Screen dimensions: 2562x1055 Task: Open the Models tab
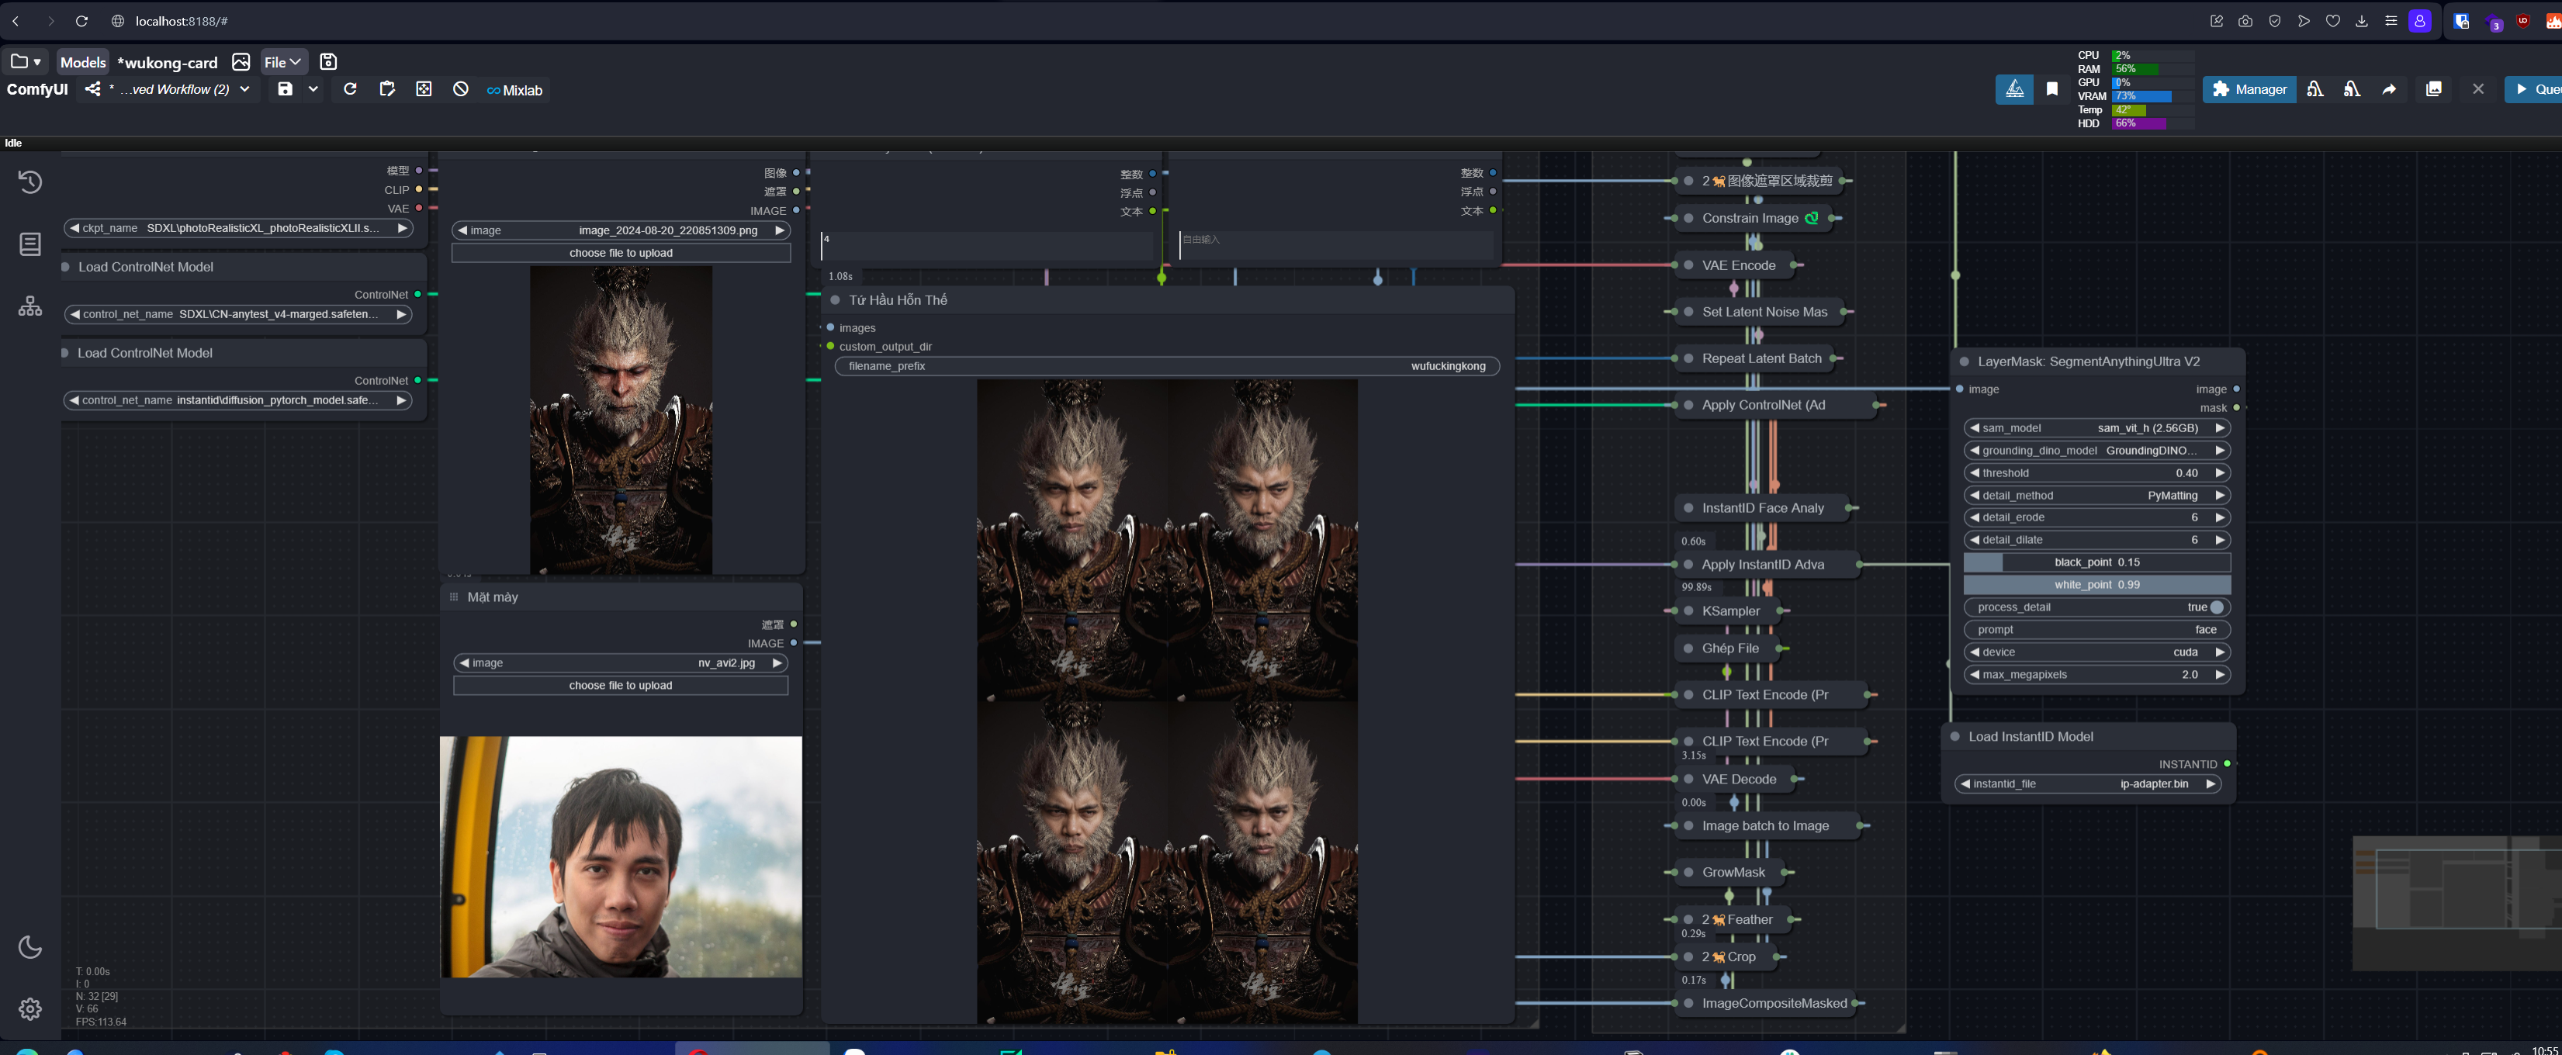coord(82,61)
